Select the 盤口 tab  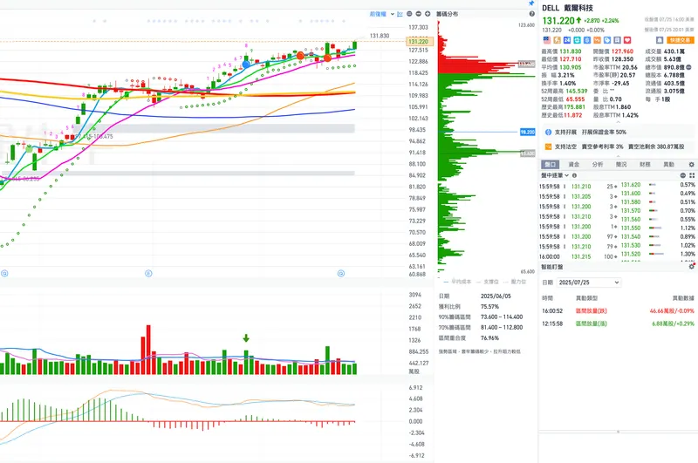click(x=551, y=164)
